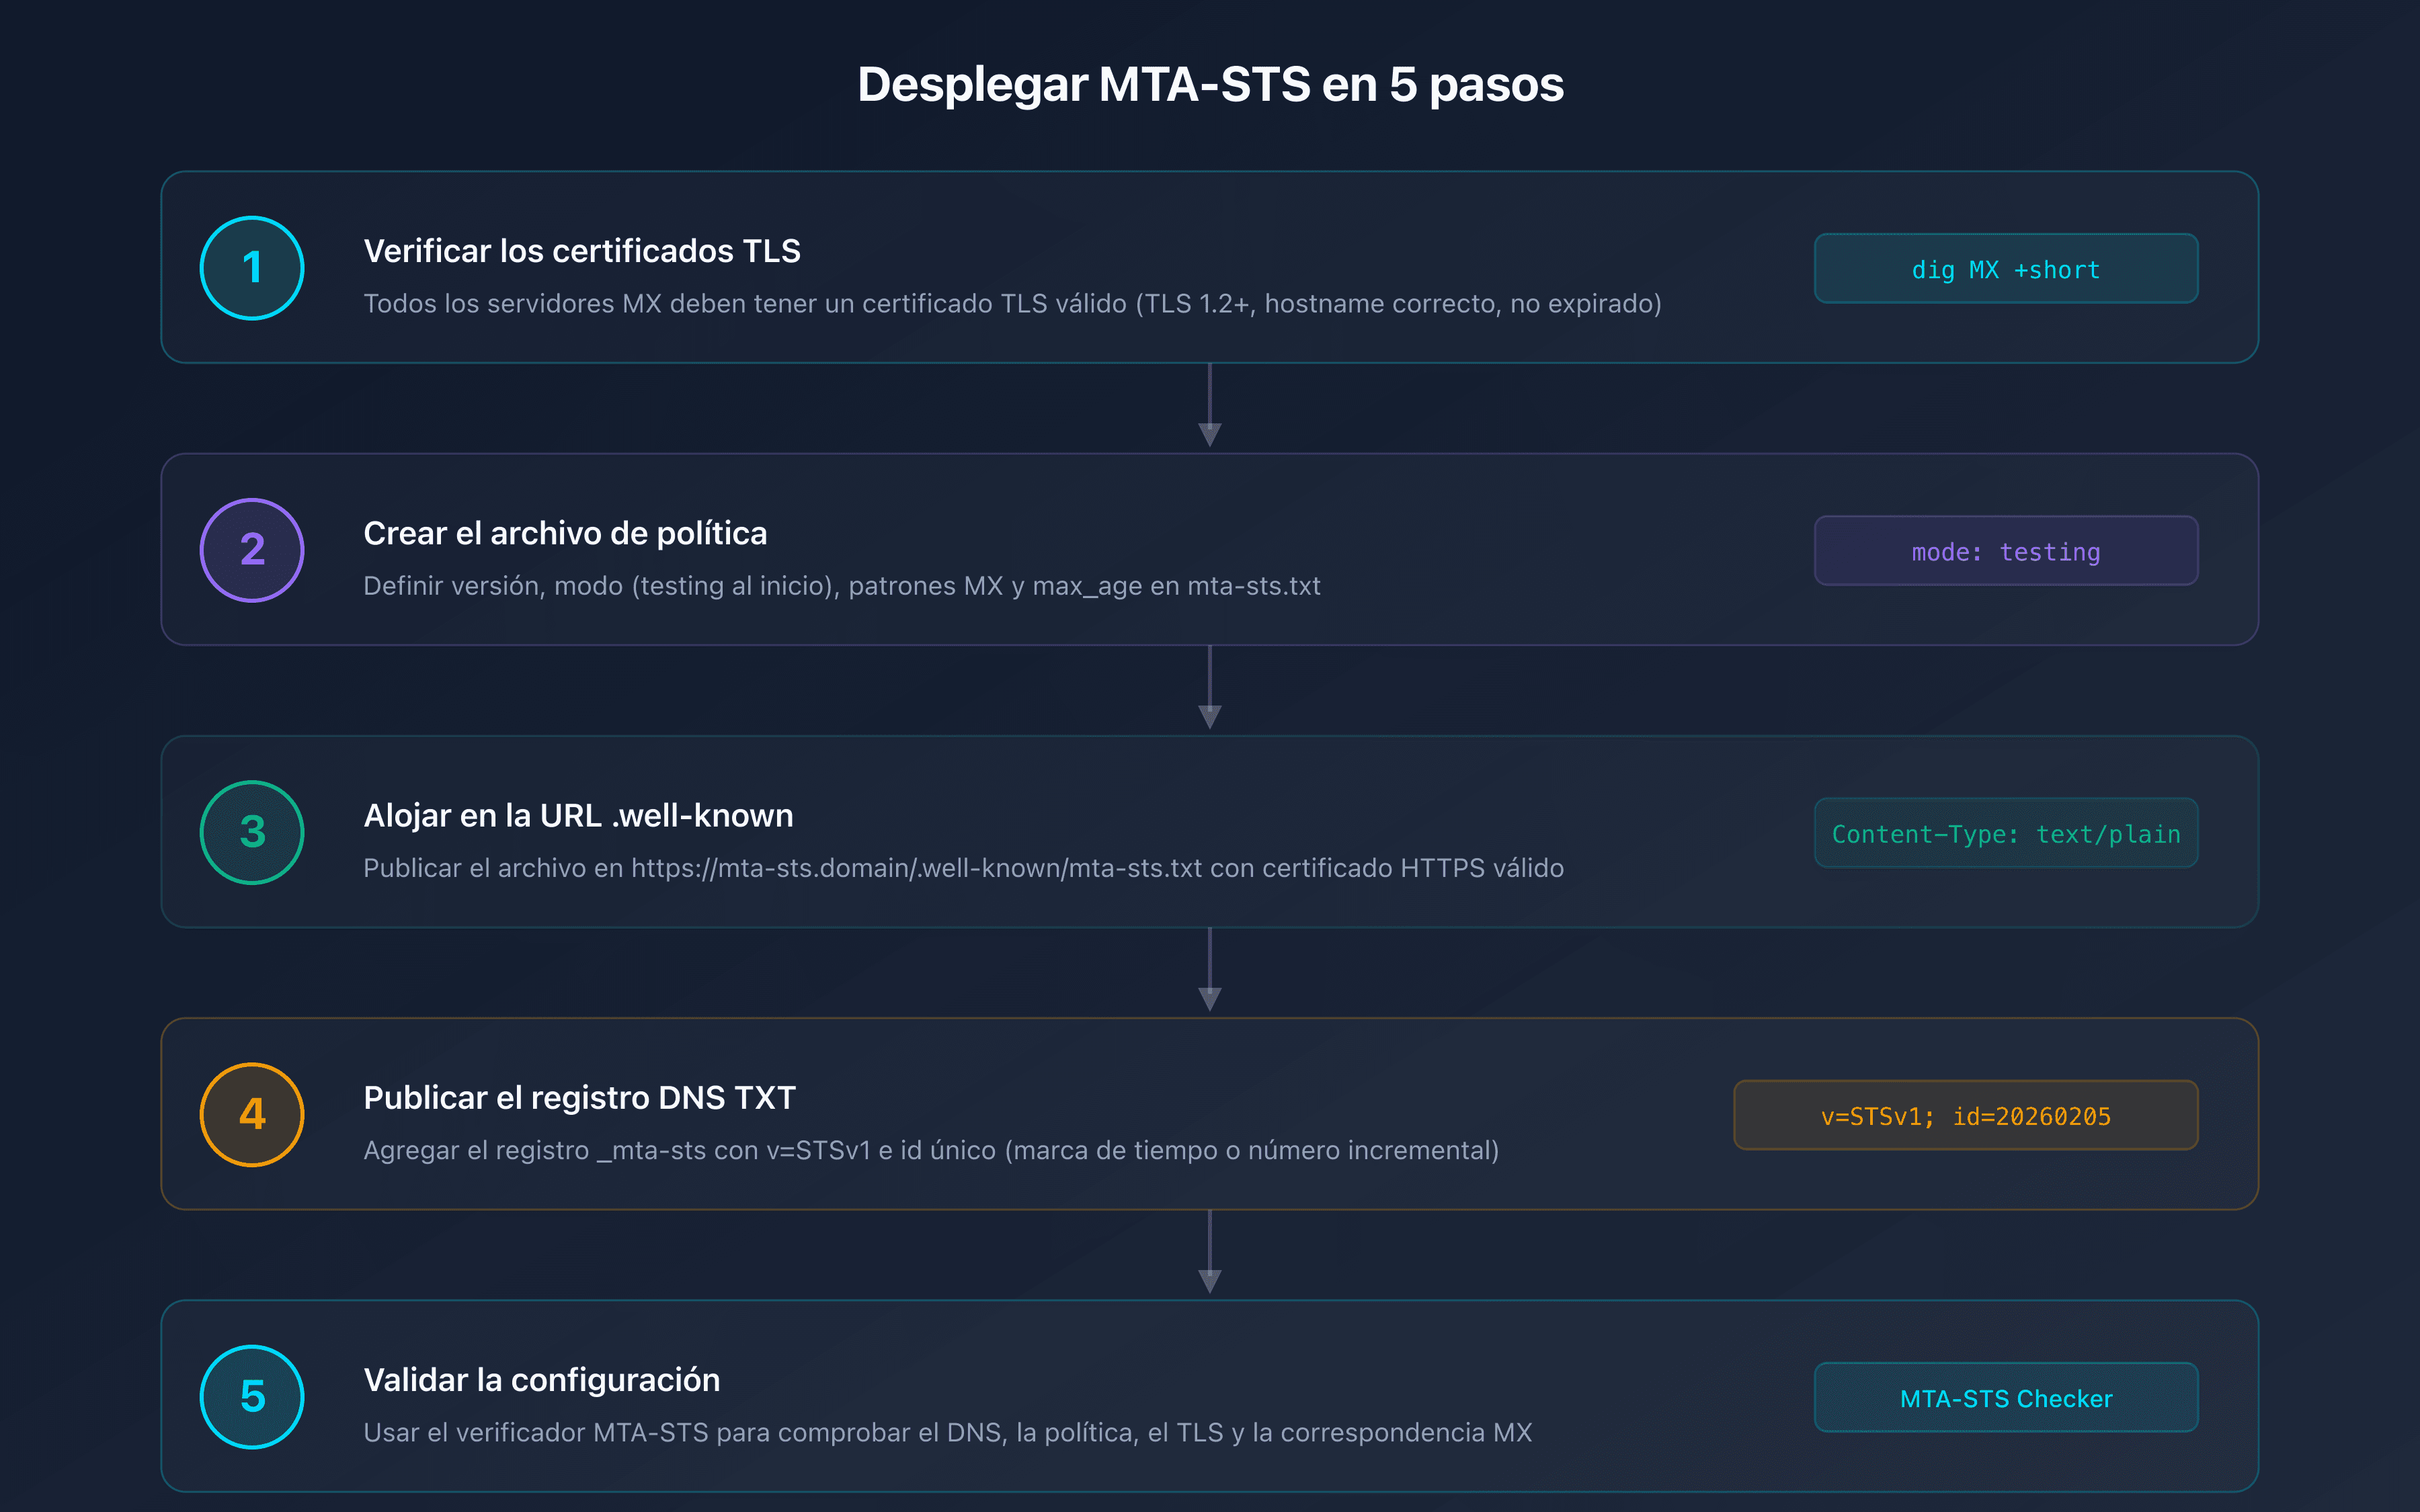Click the 'MTA-STS Checker' badge

point(2004,1397)
